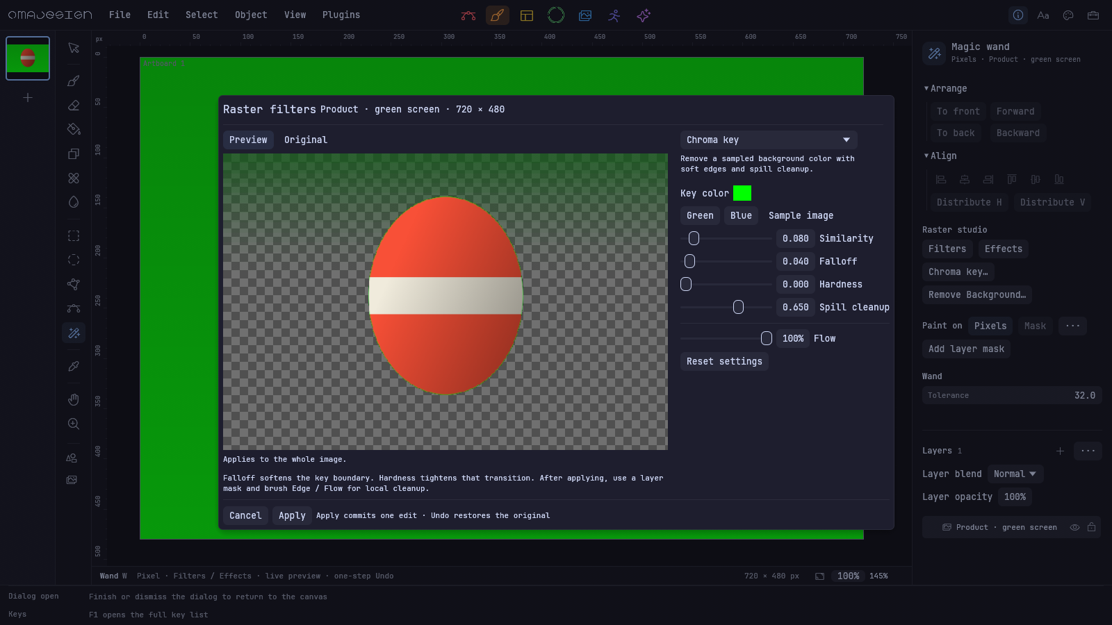Select the hand pan tool
Screen dimensions: 1112x625
(x=74, y=399)
